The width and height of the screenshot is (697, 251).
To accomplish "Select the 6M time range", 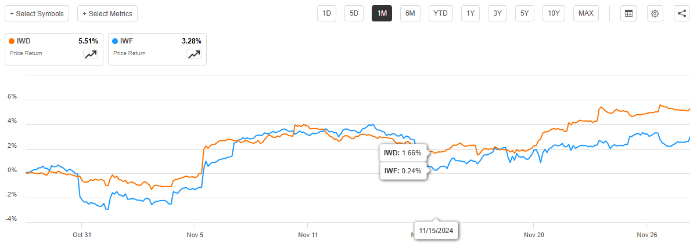I will [410, 13].
